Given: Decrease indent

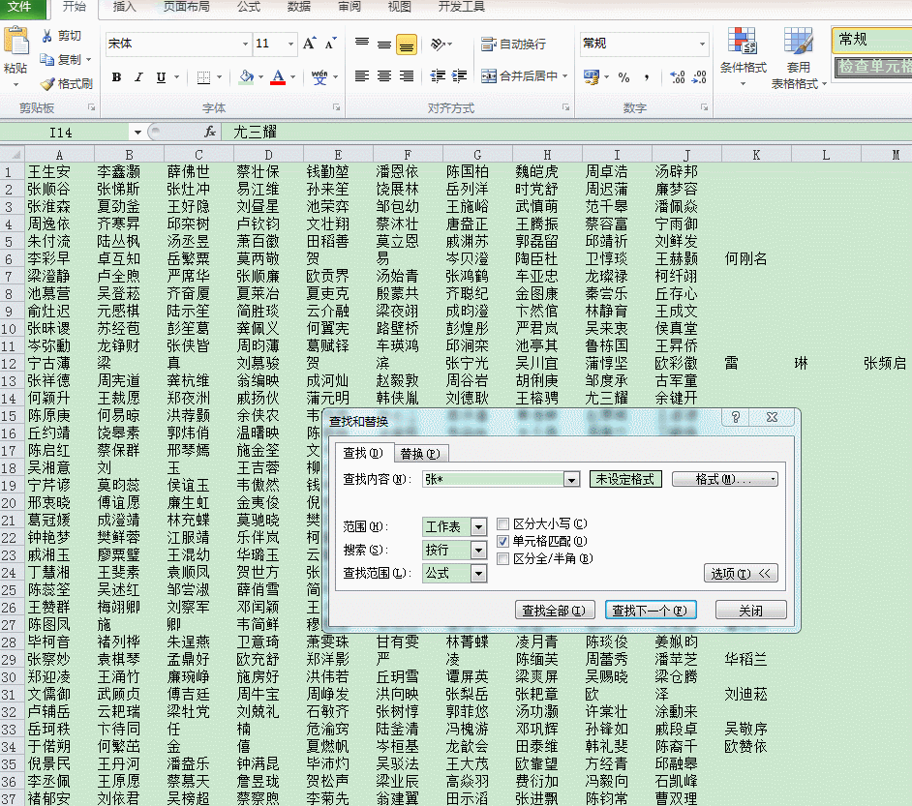Looking at the screenshot, I should point(438,76).
